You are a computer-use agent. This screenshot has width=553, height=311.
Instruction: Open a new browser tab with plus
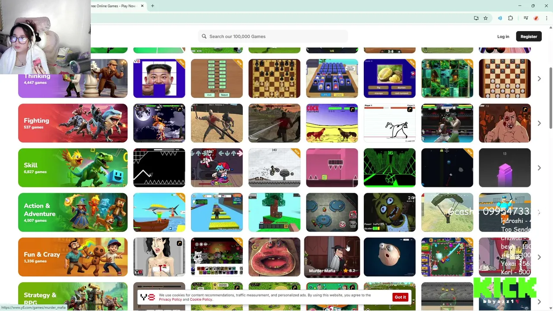pyautogui.click(x=153, y=6)
